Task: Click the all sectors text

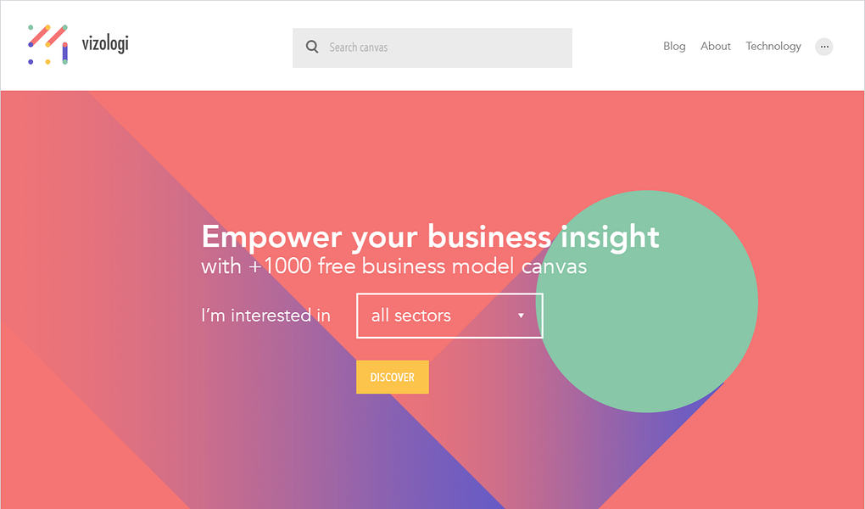Action: point(411,316)
